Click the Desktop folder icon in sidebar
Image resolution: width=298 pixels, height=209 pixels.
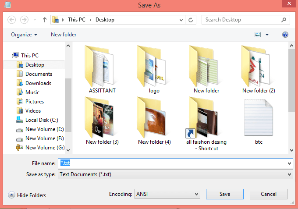pyautogui.click(x=20, y=64)
